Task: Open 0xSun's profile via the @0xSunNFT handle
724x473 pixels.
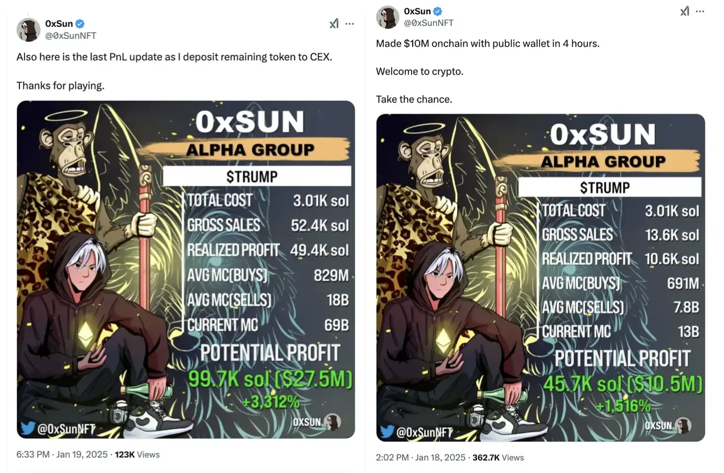Action: coord(71,36)
